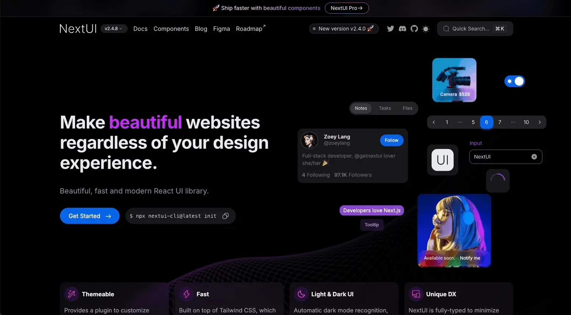Open the Discord server icon
This screenshot has height=315, width=571.
[402, 29]
